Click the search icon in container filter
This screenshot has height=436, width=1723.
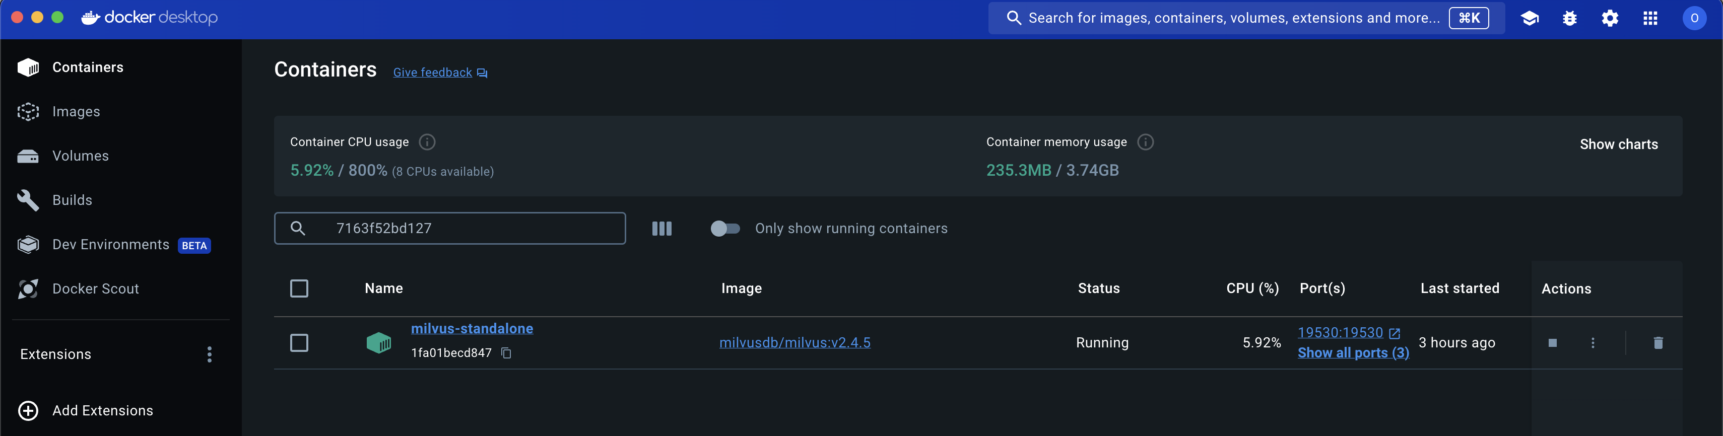298,229
